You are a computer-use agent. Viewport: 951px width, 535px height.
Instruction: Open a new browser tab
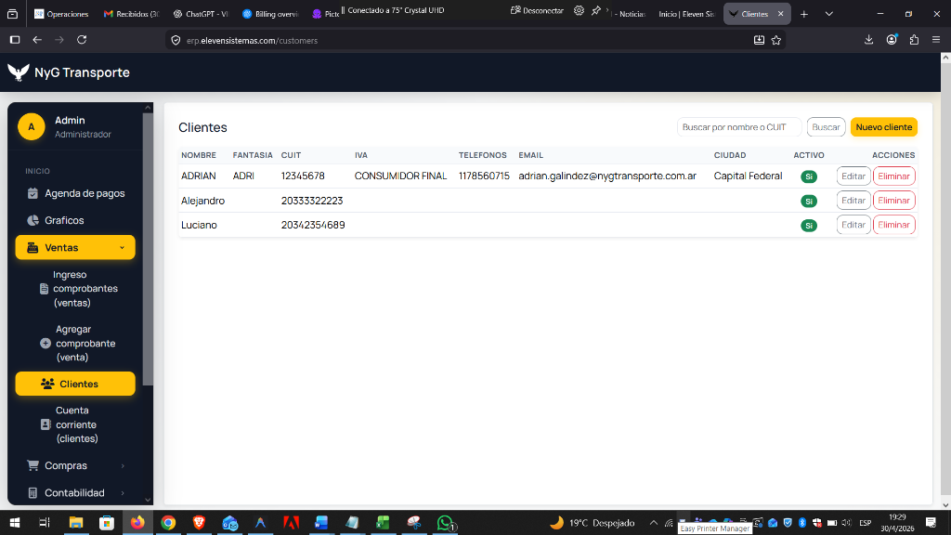click(804, 14)
